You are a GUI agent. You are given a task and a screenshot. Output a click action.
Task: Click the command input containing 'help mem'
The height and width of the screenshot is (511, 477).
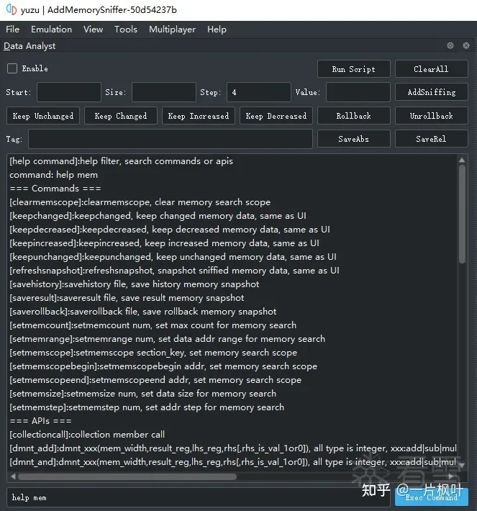199,497
